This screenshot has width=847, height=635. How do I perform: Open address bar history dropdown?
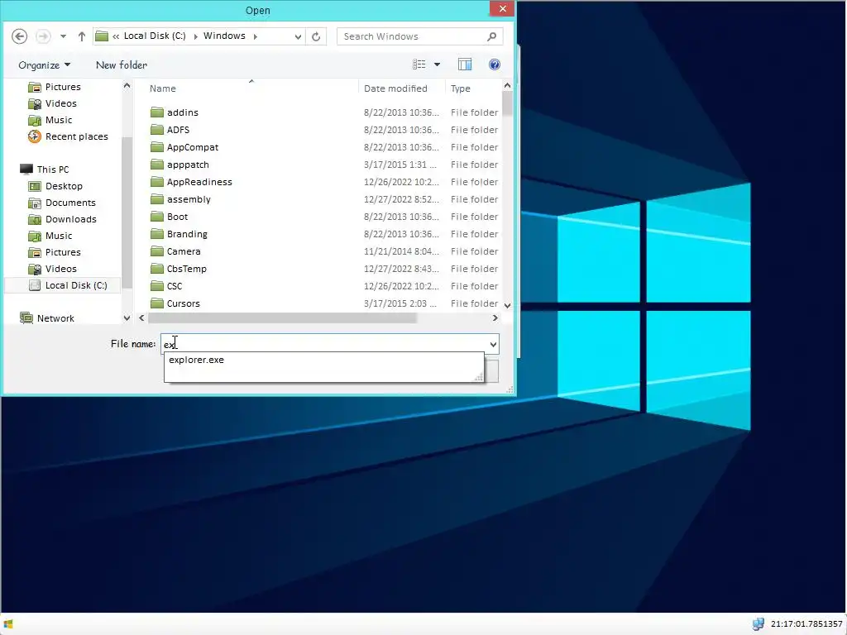pyautogui.click(x=298, y=36)
